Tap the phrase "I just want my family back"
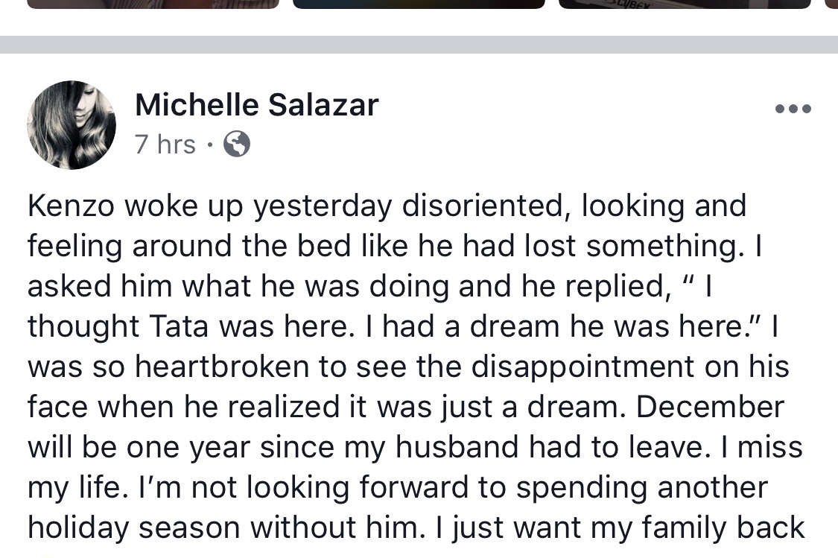The image size is (838, 558). 620,527
